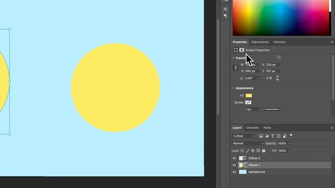The height and width of the screenshot is (188, 335).
Task: Lock transparent pixels
Action: (242, 151)
